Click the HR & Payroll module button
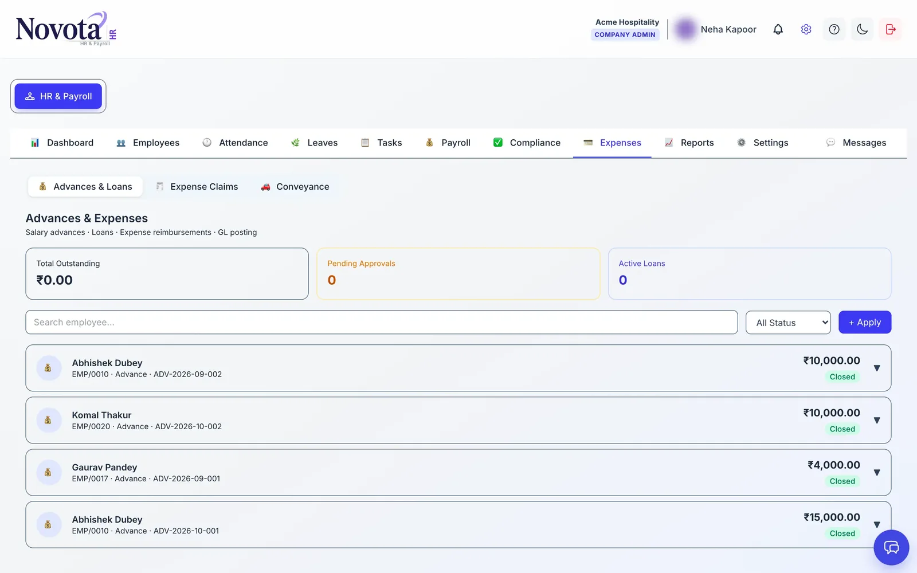Viewport: 917px width, 573px height. point(58,96)
